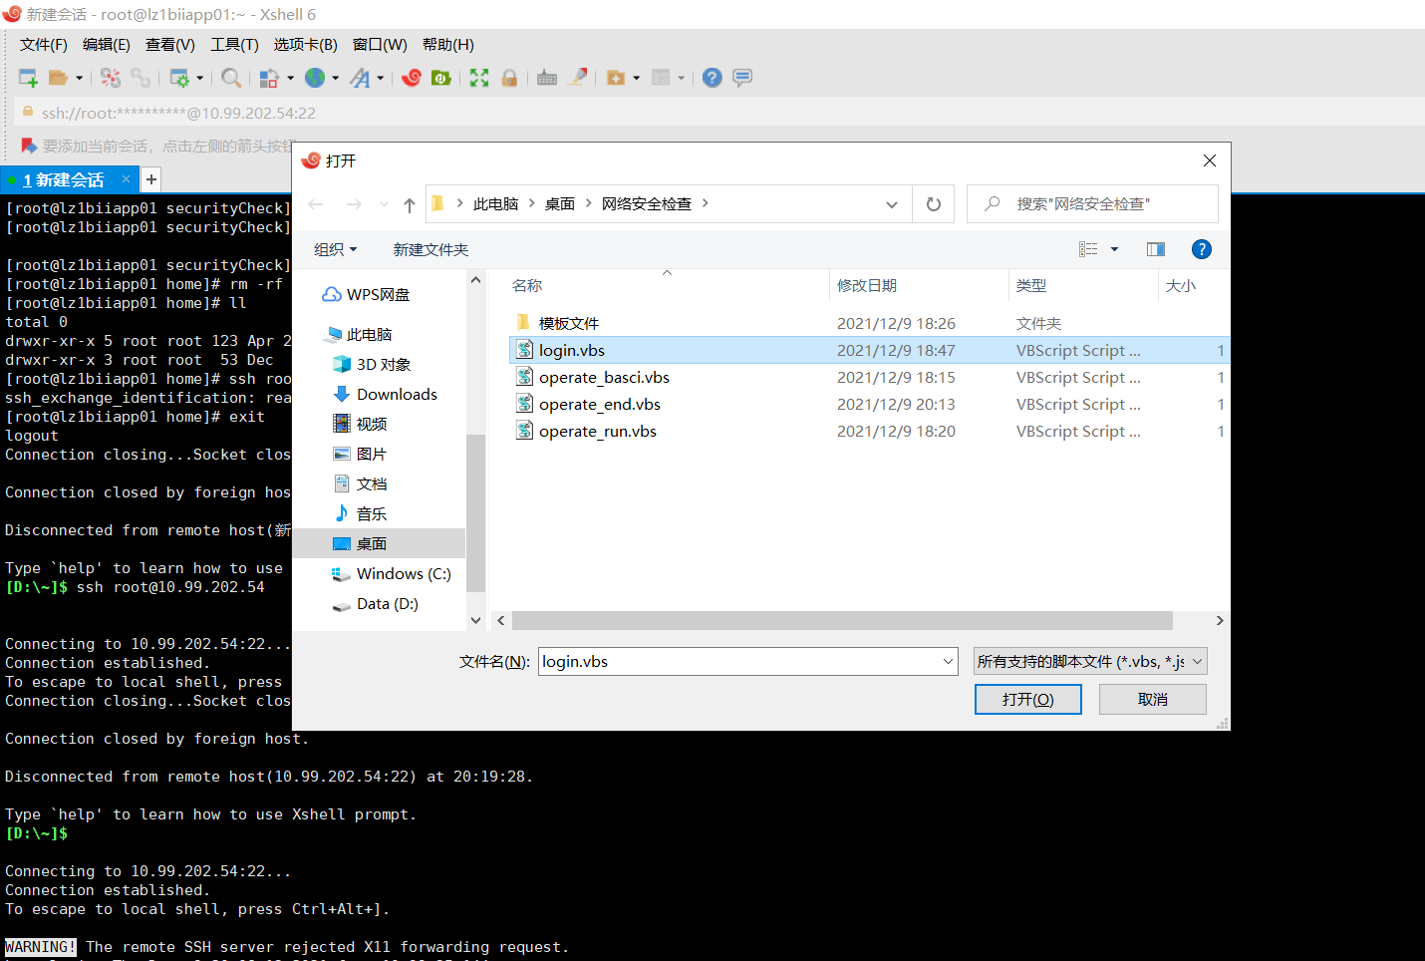Click the horizontal scrollbar of file list

click(842, 620)
